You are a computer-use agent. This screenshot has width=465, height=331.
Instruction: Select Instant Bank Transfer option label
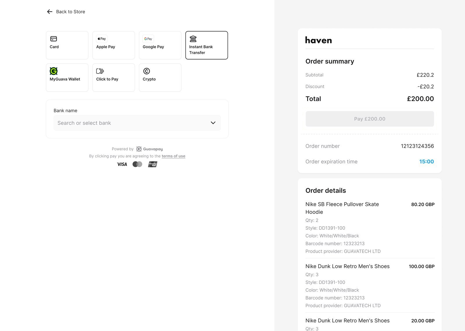pyautogui.click(x=201, y=50)
